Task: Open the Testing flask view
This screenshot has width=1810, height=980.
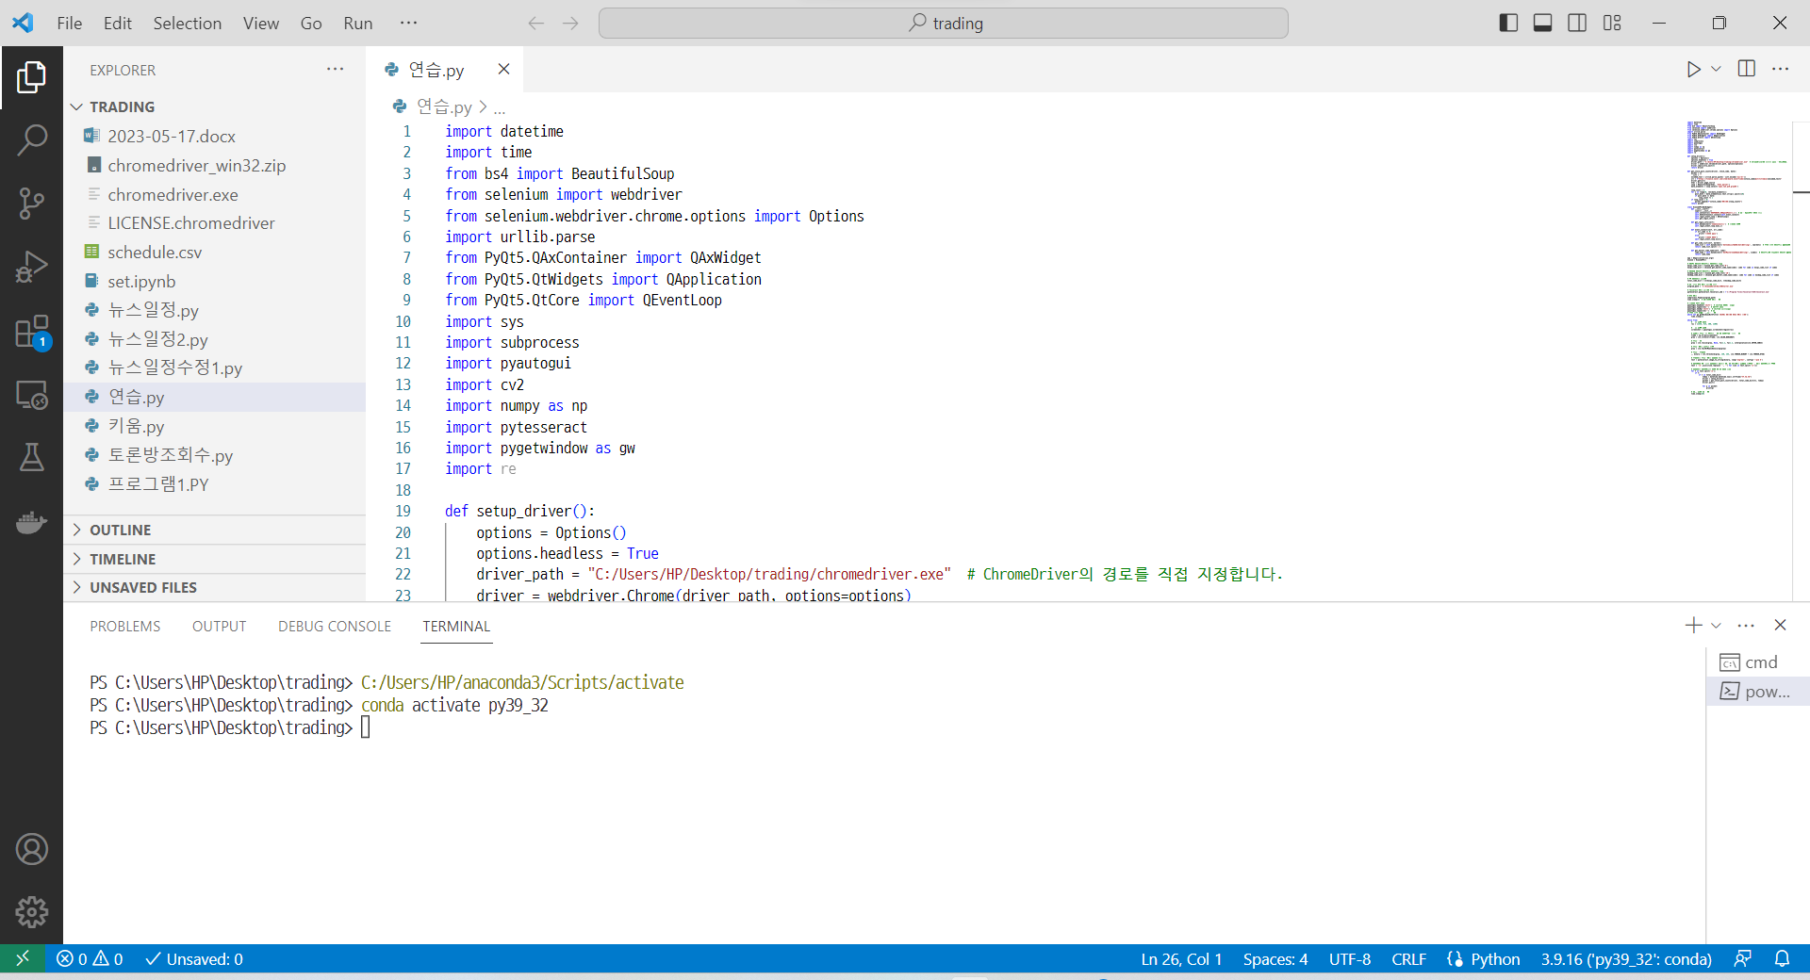Action: (x=31, y=458)
